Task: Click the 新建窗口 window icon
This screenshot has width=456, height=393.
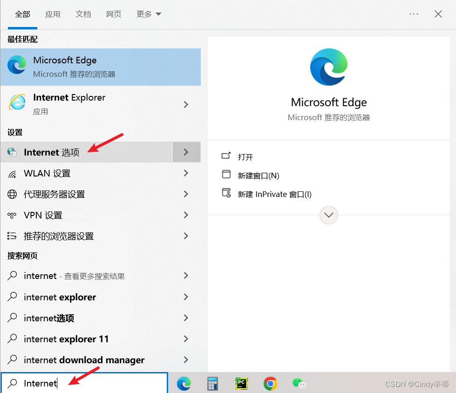Action: (x=226, y=175)
